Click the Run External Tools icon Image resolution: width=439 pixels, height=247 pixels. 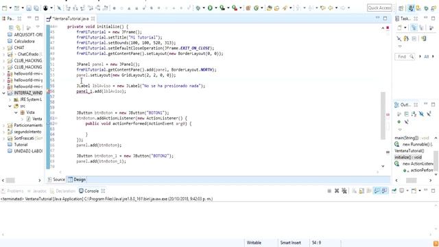click(235, 8)
